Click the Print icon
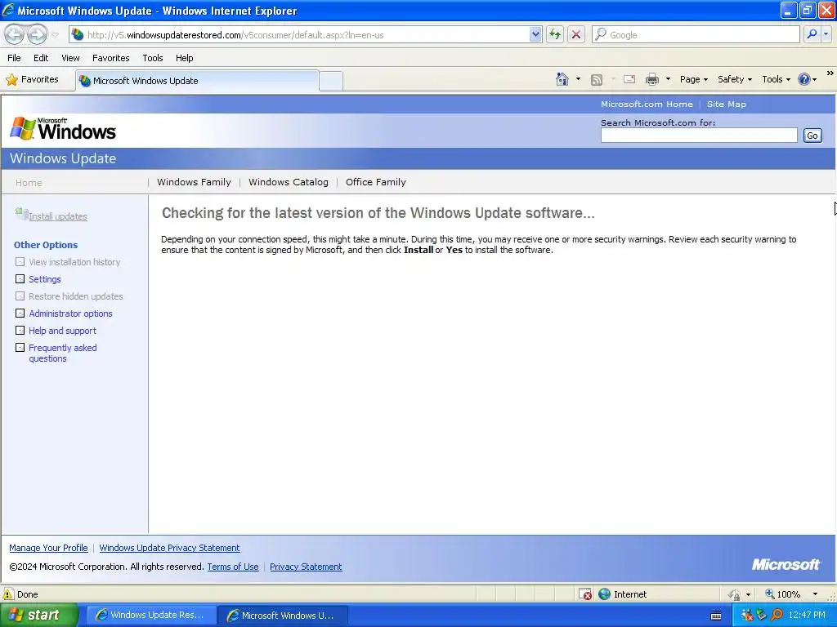Viewport: 837px width, 627px height. tap(652, 79)
